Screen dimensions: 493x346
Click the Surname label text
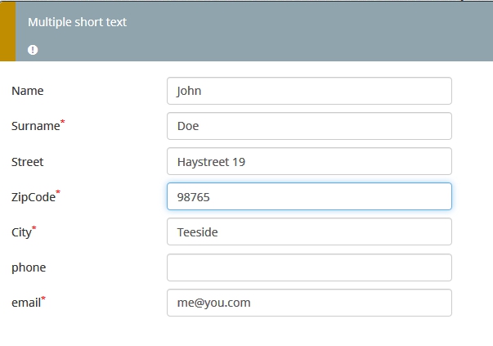35,126
